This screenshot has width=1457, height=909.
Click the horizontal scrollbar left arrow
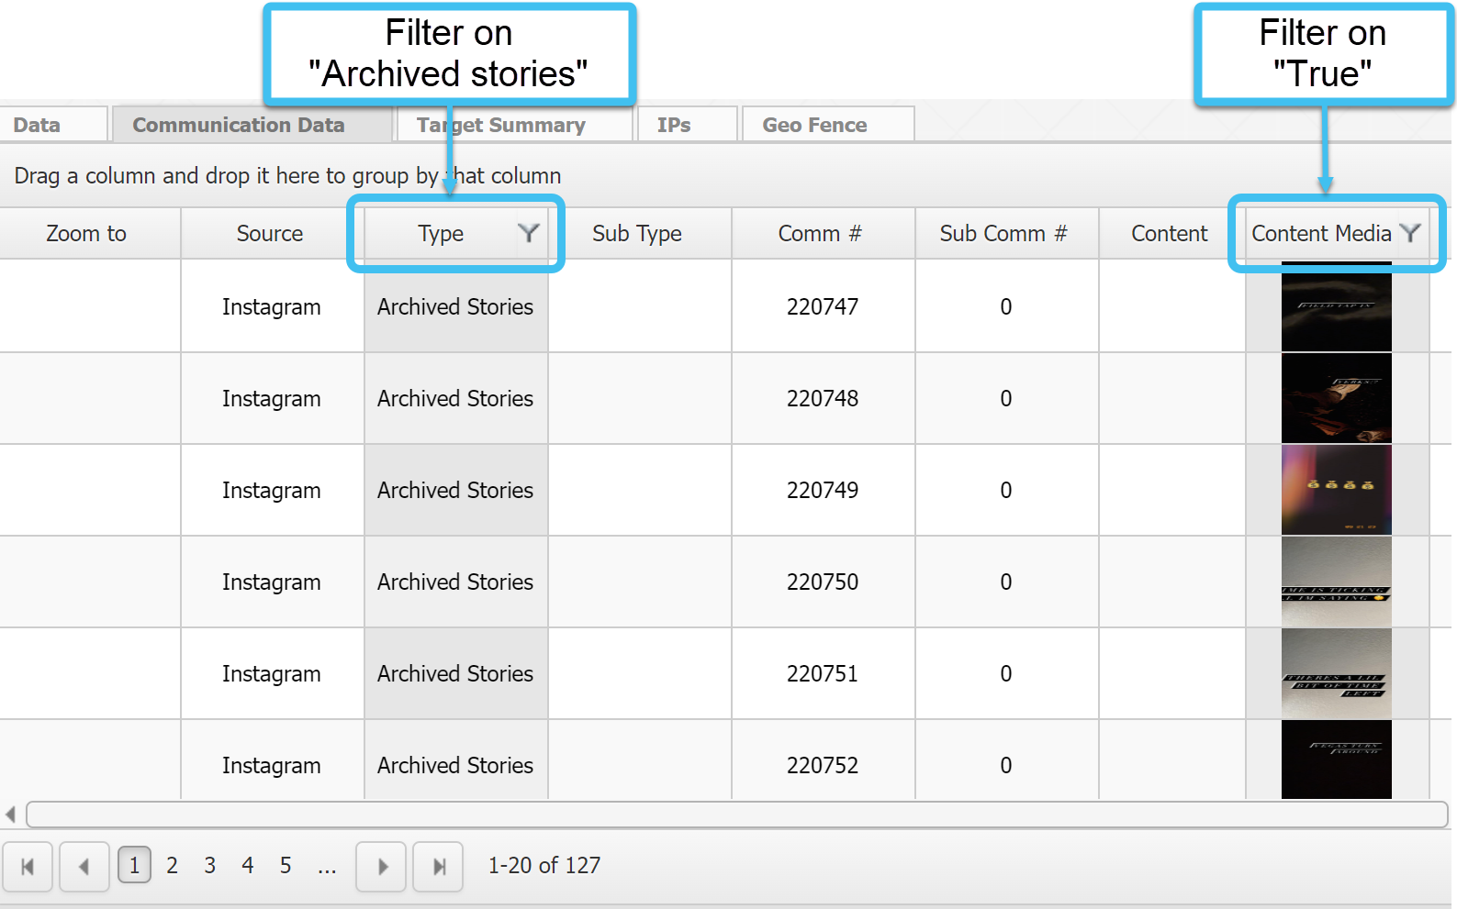(x=11, y=815)
